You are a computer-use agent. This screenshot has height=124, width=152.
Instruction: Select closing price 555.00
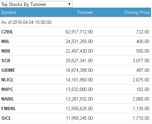pyautogui.click(x=143, y=51)
